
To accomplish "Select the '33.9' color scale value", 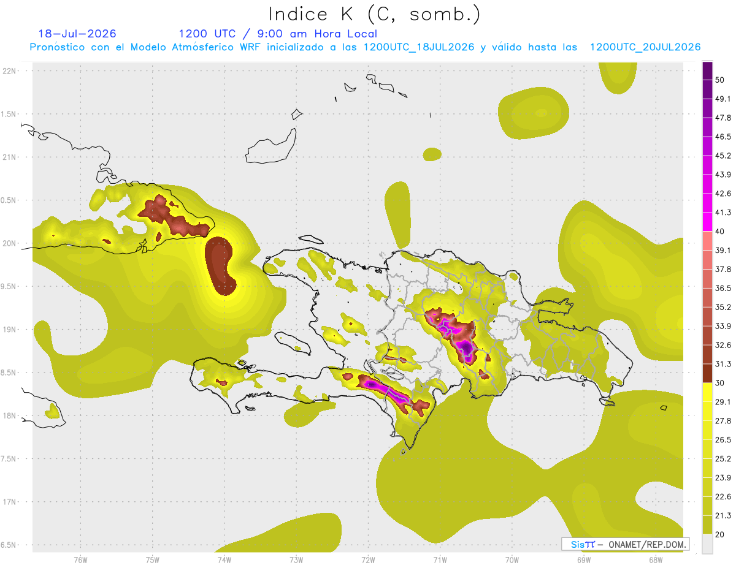I will (723, 326).
